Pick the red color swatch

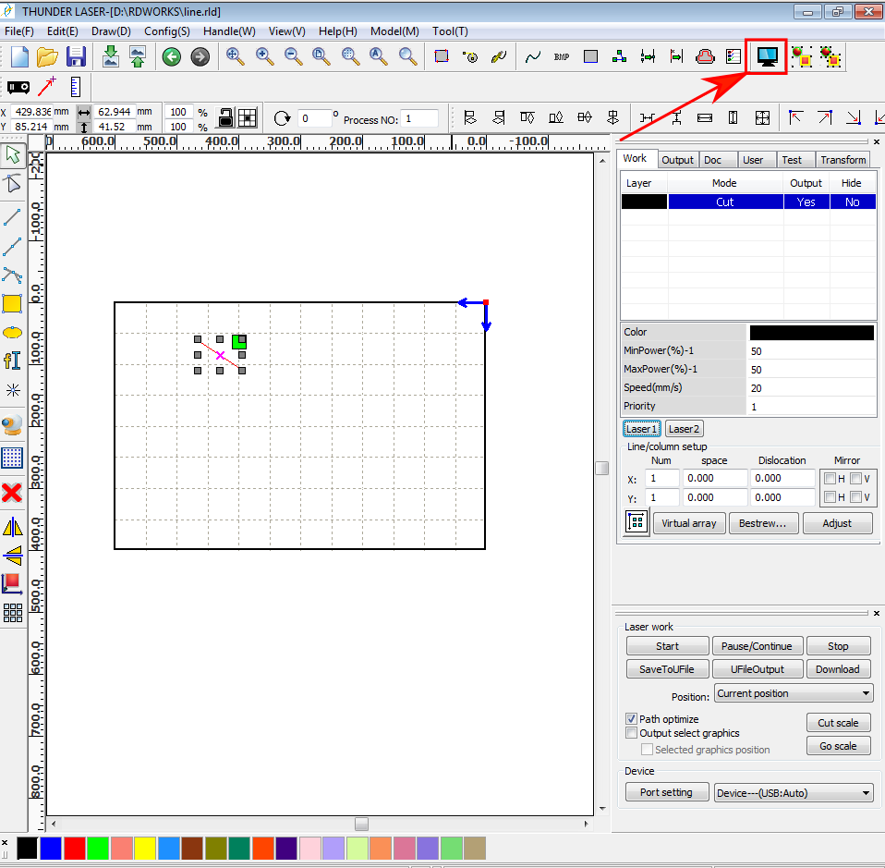tap(75, 848)
